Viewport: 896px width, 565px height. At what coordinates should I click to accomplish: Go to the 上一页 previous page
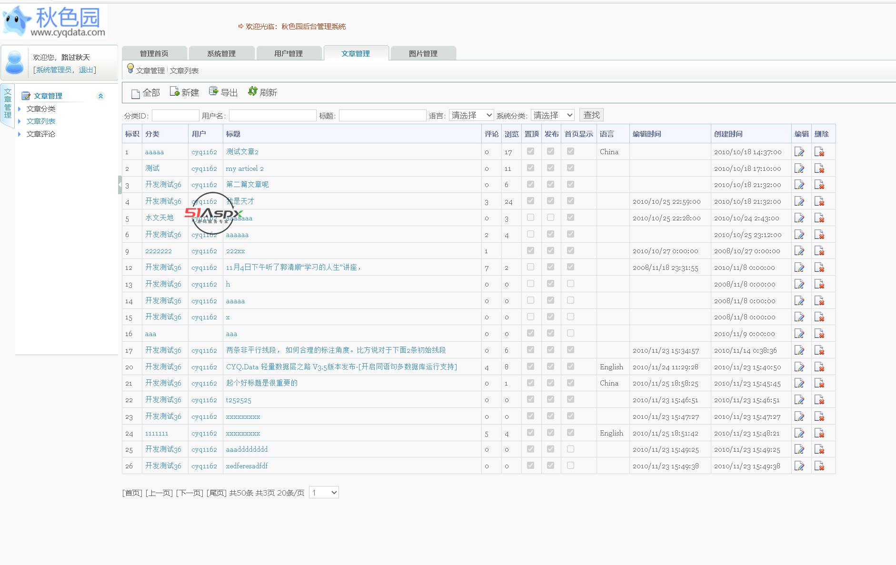pos(159,493)
